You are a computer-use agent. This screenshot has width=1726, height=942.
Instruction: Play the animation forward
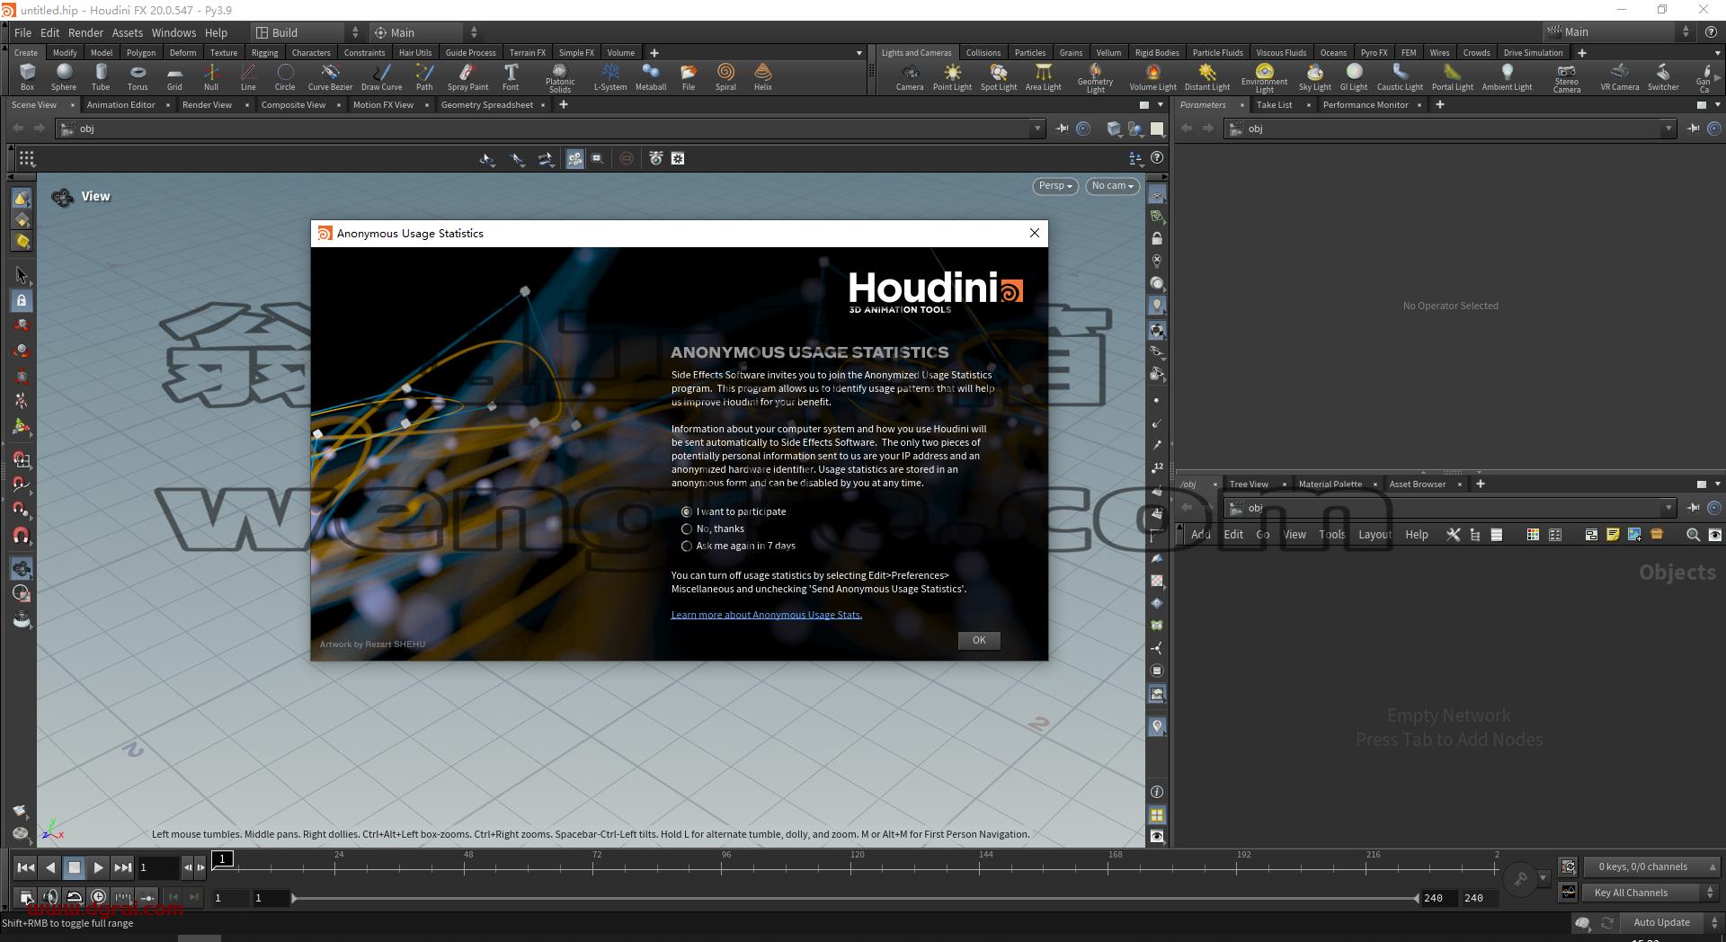pos(98,867)
